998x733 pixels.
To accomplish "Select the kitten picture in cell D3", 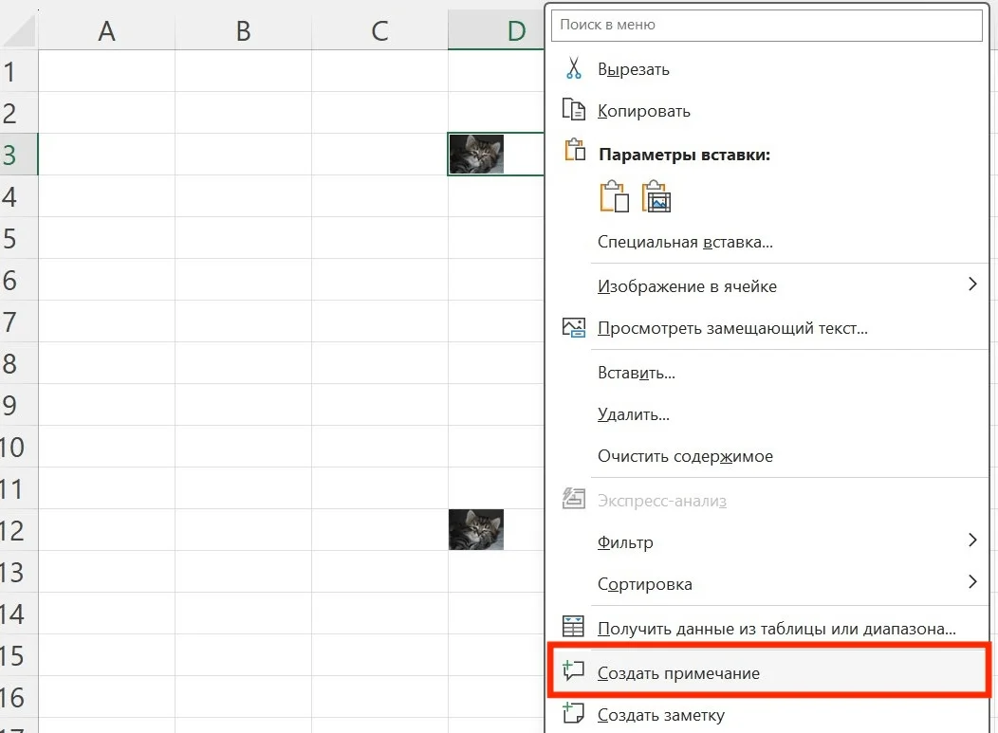I will (476, 154).
